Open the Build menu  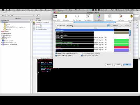pyautogui.click(x=36, y=10)
